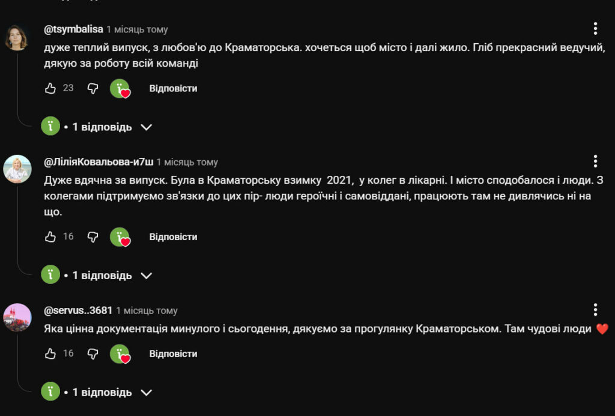The height and width of the screenshot is (416, 615).
Task: Click the @ЛіліяКовальова-и7ш profile avatar
Action: 17,169
